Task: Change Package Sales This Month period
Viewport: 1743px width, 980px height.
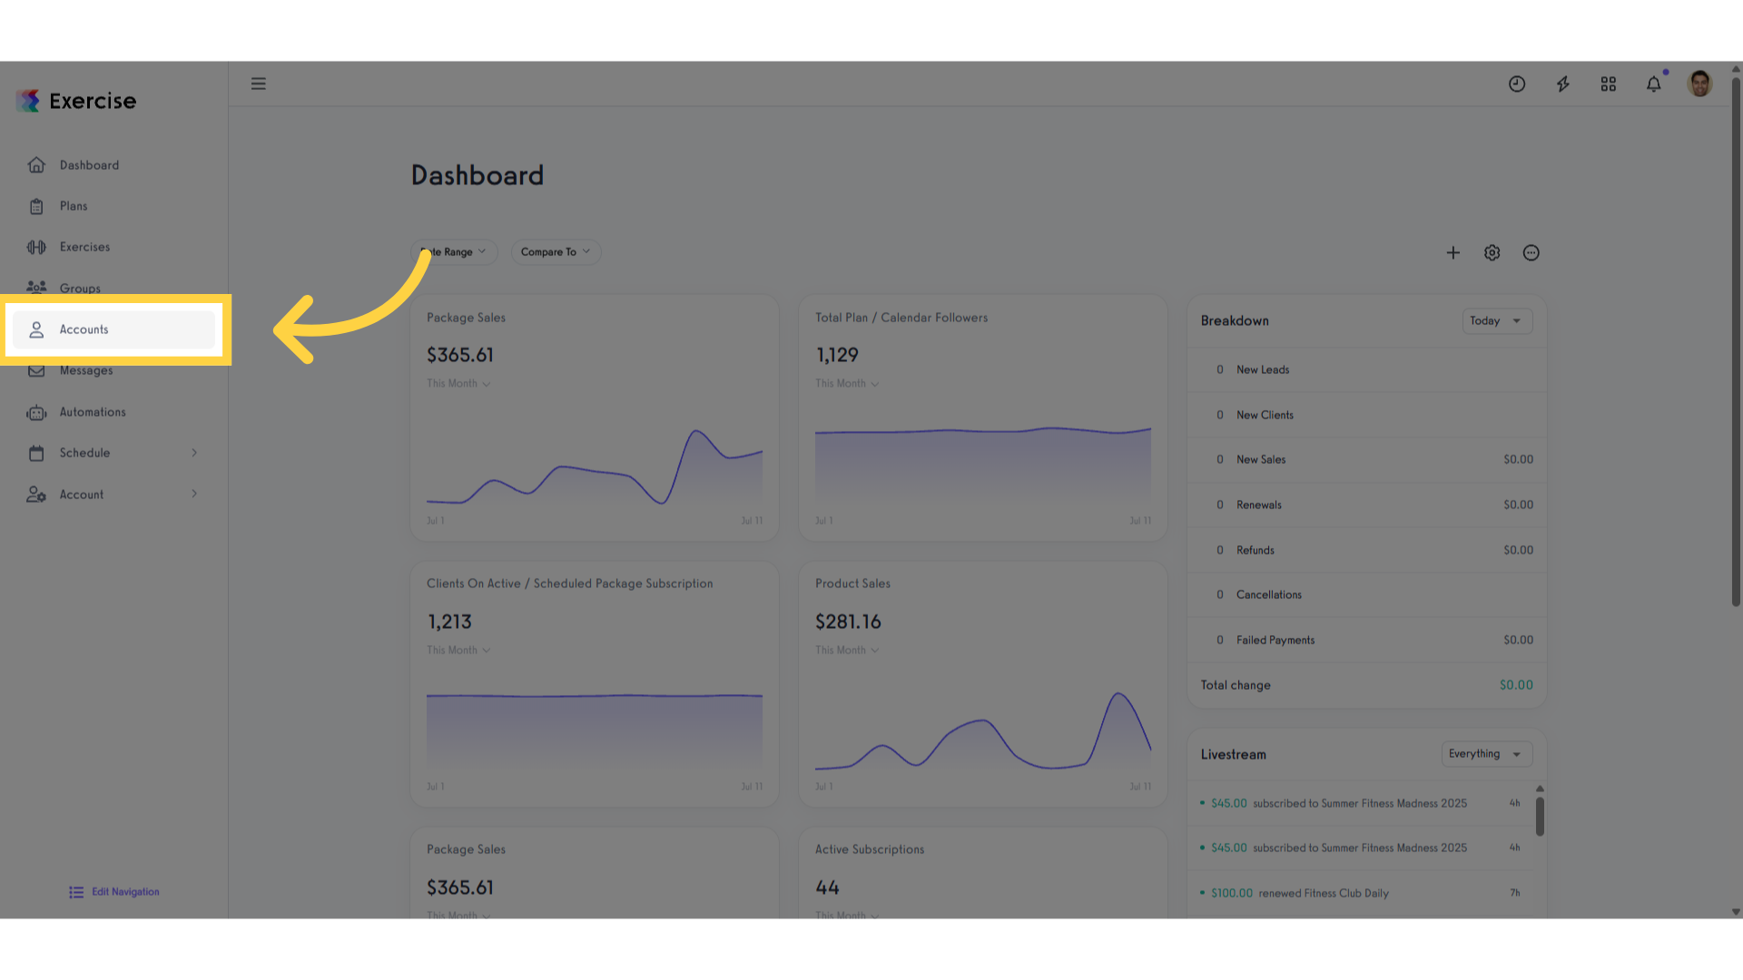Action: point(458,384)
